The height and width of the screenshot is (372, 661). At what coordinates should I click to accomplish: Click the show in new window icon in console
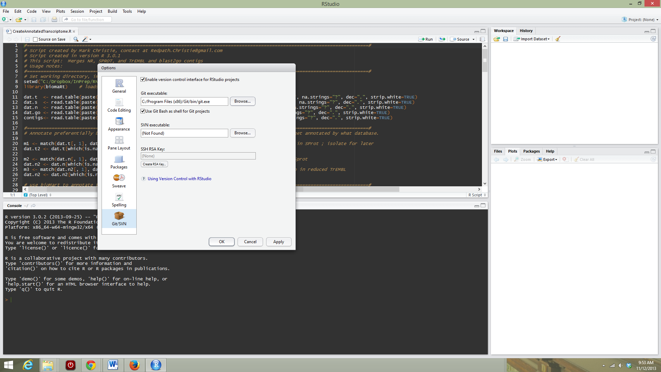pos(33,206)
